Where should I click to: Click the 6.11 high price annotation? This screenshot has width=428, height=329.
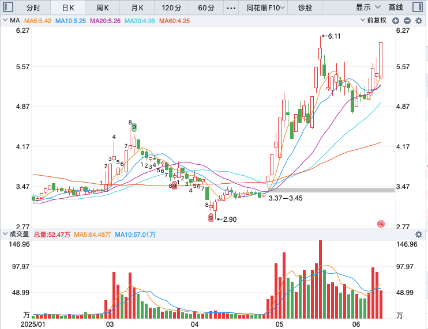(x=331, y=36)
